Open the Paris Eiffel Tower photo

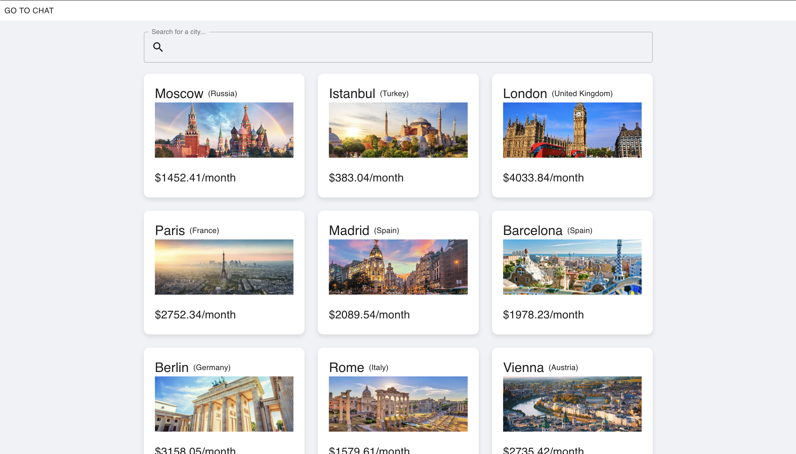pyautogui.click(x=224, y=267)
